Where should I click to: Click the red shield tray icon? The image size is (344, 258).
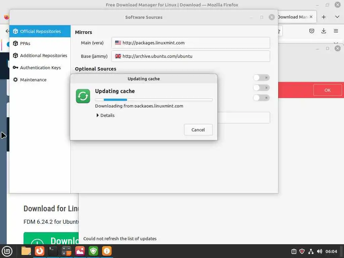click(x=302, y=251)
